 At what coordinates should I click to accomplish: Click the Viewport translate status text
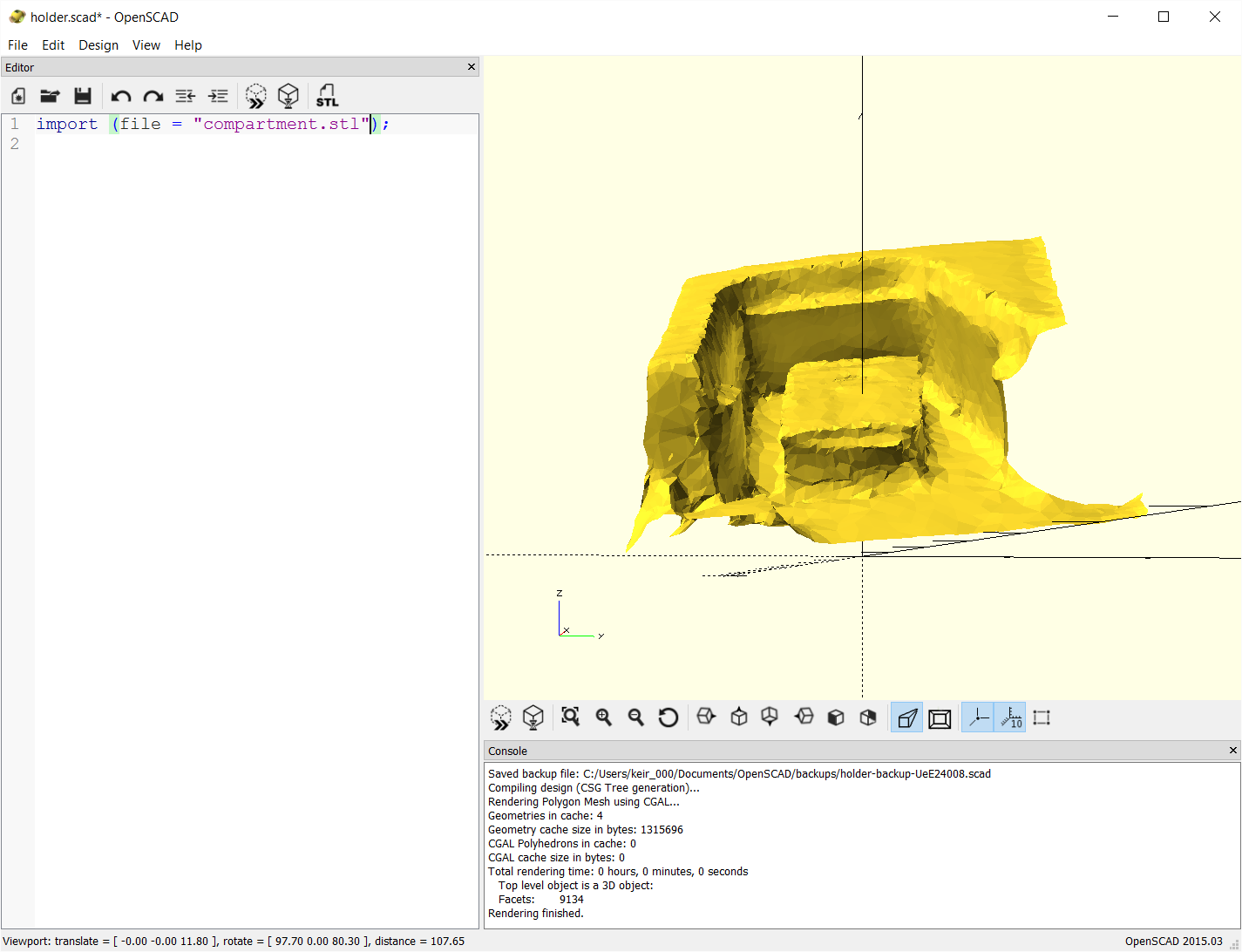click(234, 942)
